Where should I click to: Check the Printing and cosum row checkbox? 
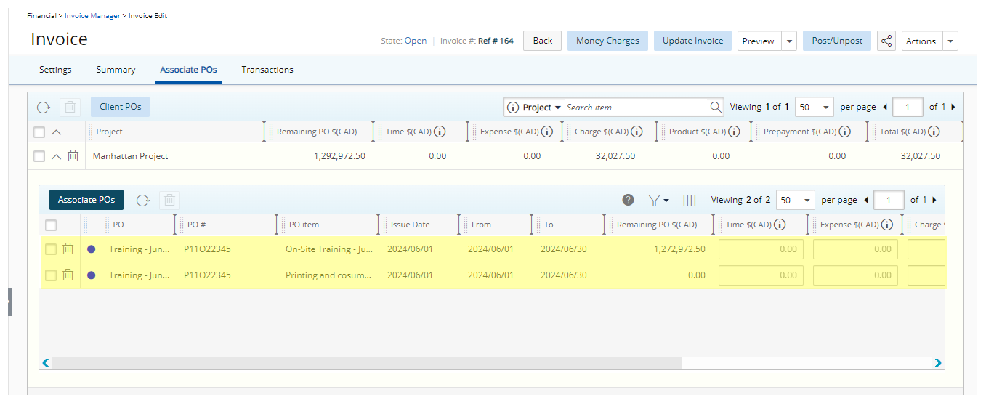51,275
